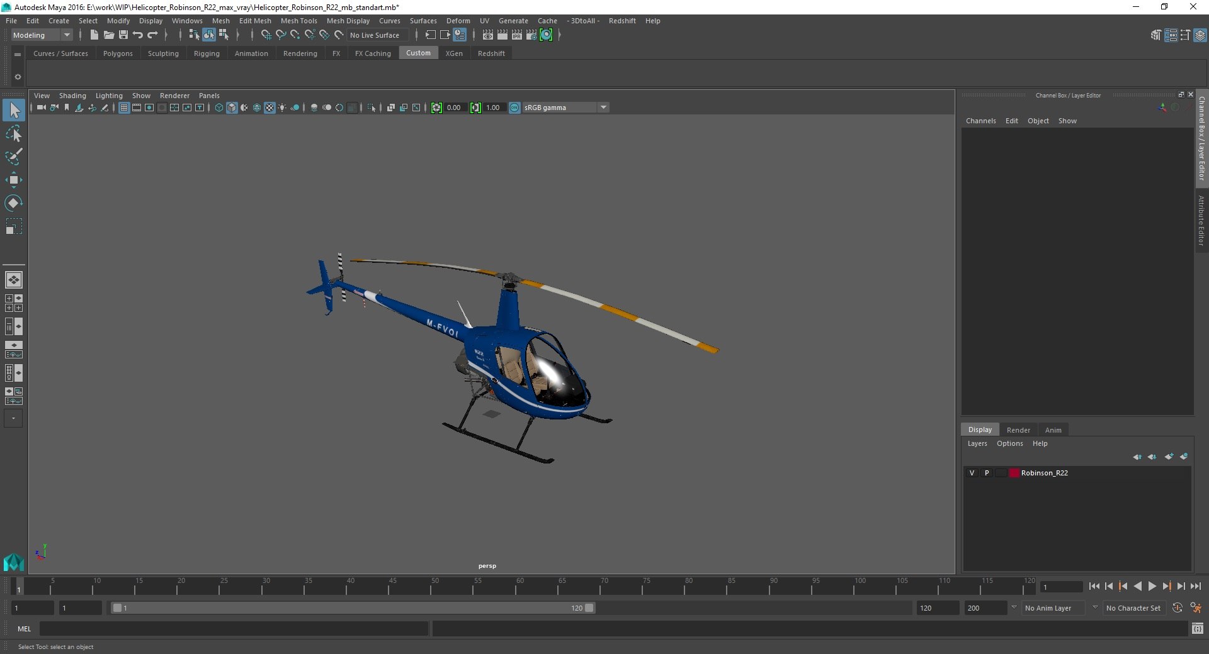The height and width of the screenshot is (654, 1209).
Task: Open Options menu in layer editor
Action: 1009,443
